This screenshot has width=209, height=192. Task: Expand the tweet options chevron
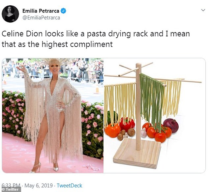pos(203,10)
